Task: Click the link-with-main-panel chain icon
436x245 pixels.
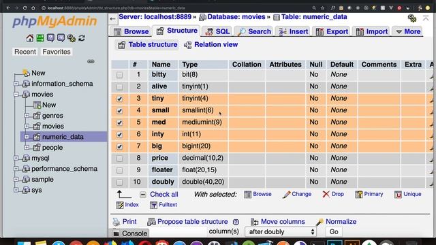Action: [91, 61]
